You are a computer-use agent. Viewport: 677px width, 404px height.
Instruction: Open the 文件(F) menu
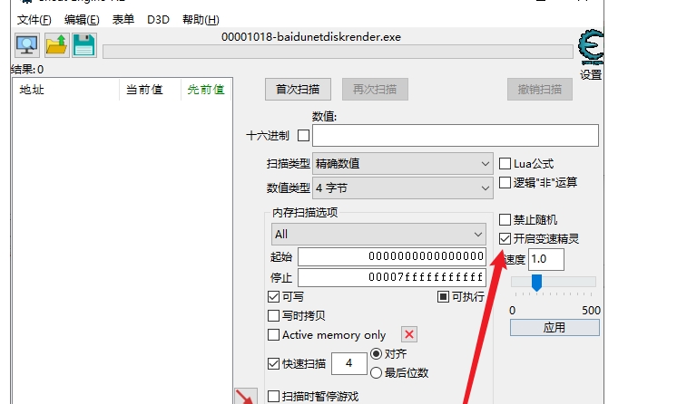[34, 19]
